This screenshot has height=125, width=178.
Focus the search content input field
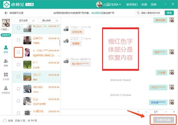150,13
